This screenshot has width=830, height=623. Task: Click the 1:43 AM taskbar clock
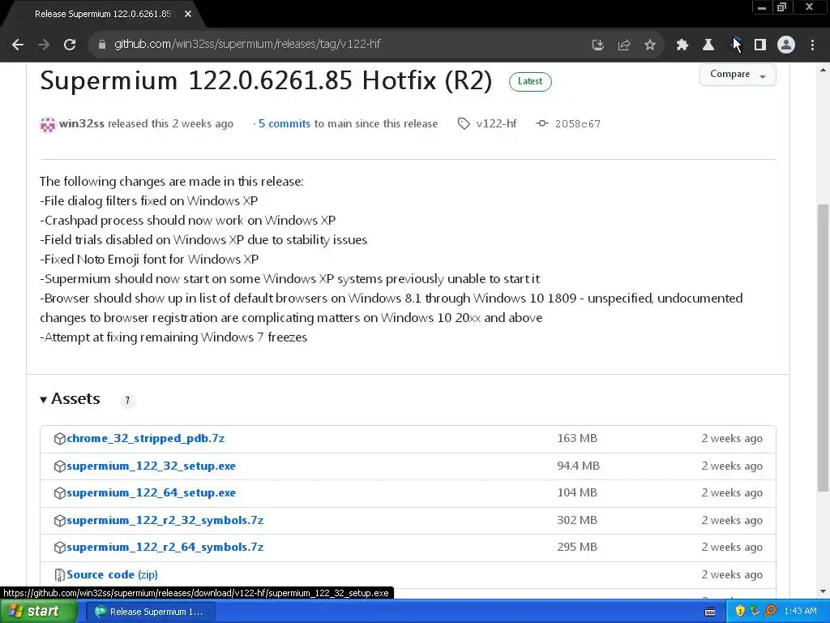point(800,612)
